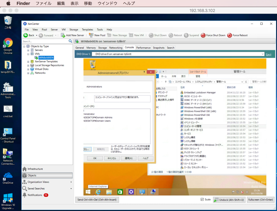Viewport: 277px width, 211px height.
Task: Click the Suspend toolbar icon
Action: coord(186,35)
